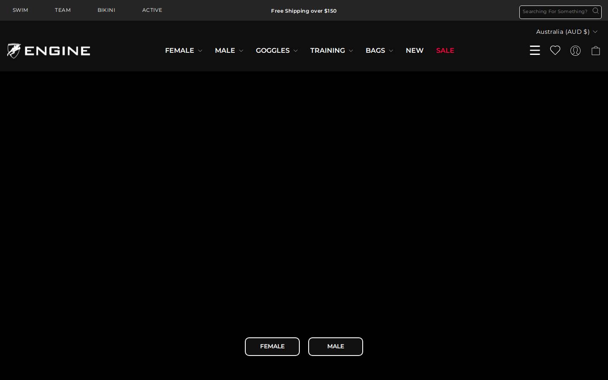
Task: Click the MALE hero button
Action: click(x=336, y=347)
